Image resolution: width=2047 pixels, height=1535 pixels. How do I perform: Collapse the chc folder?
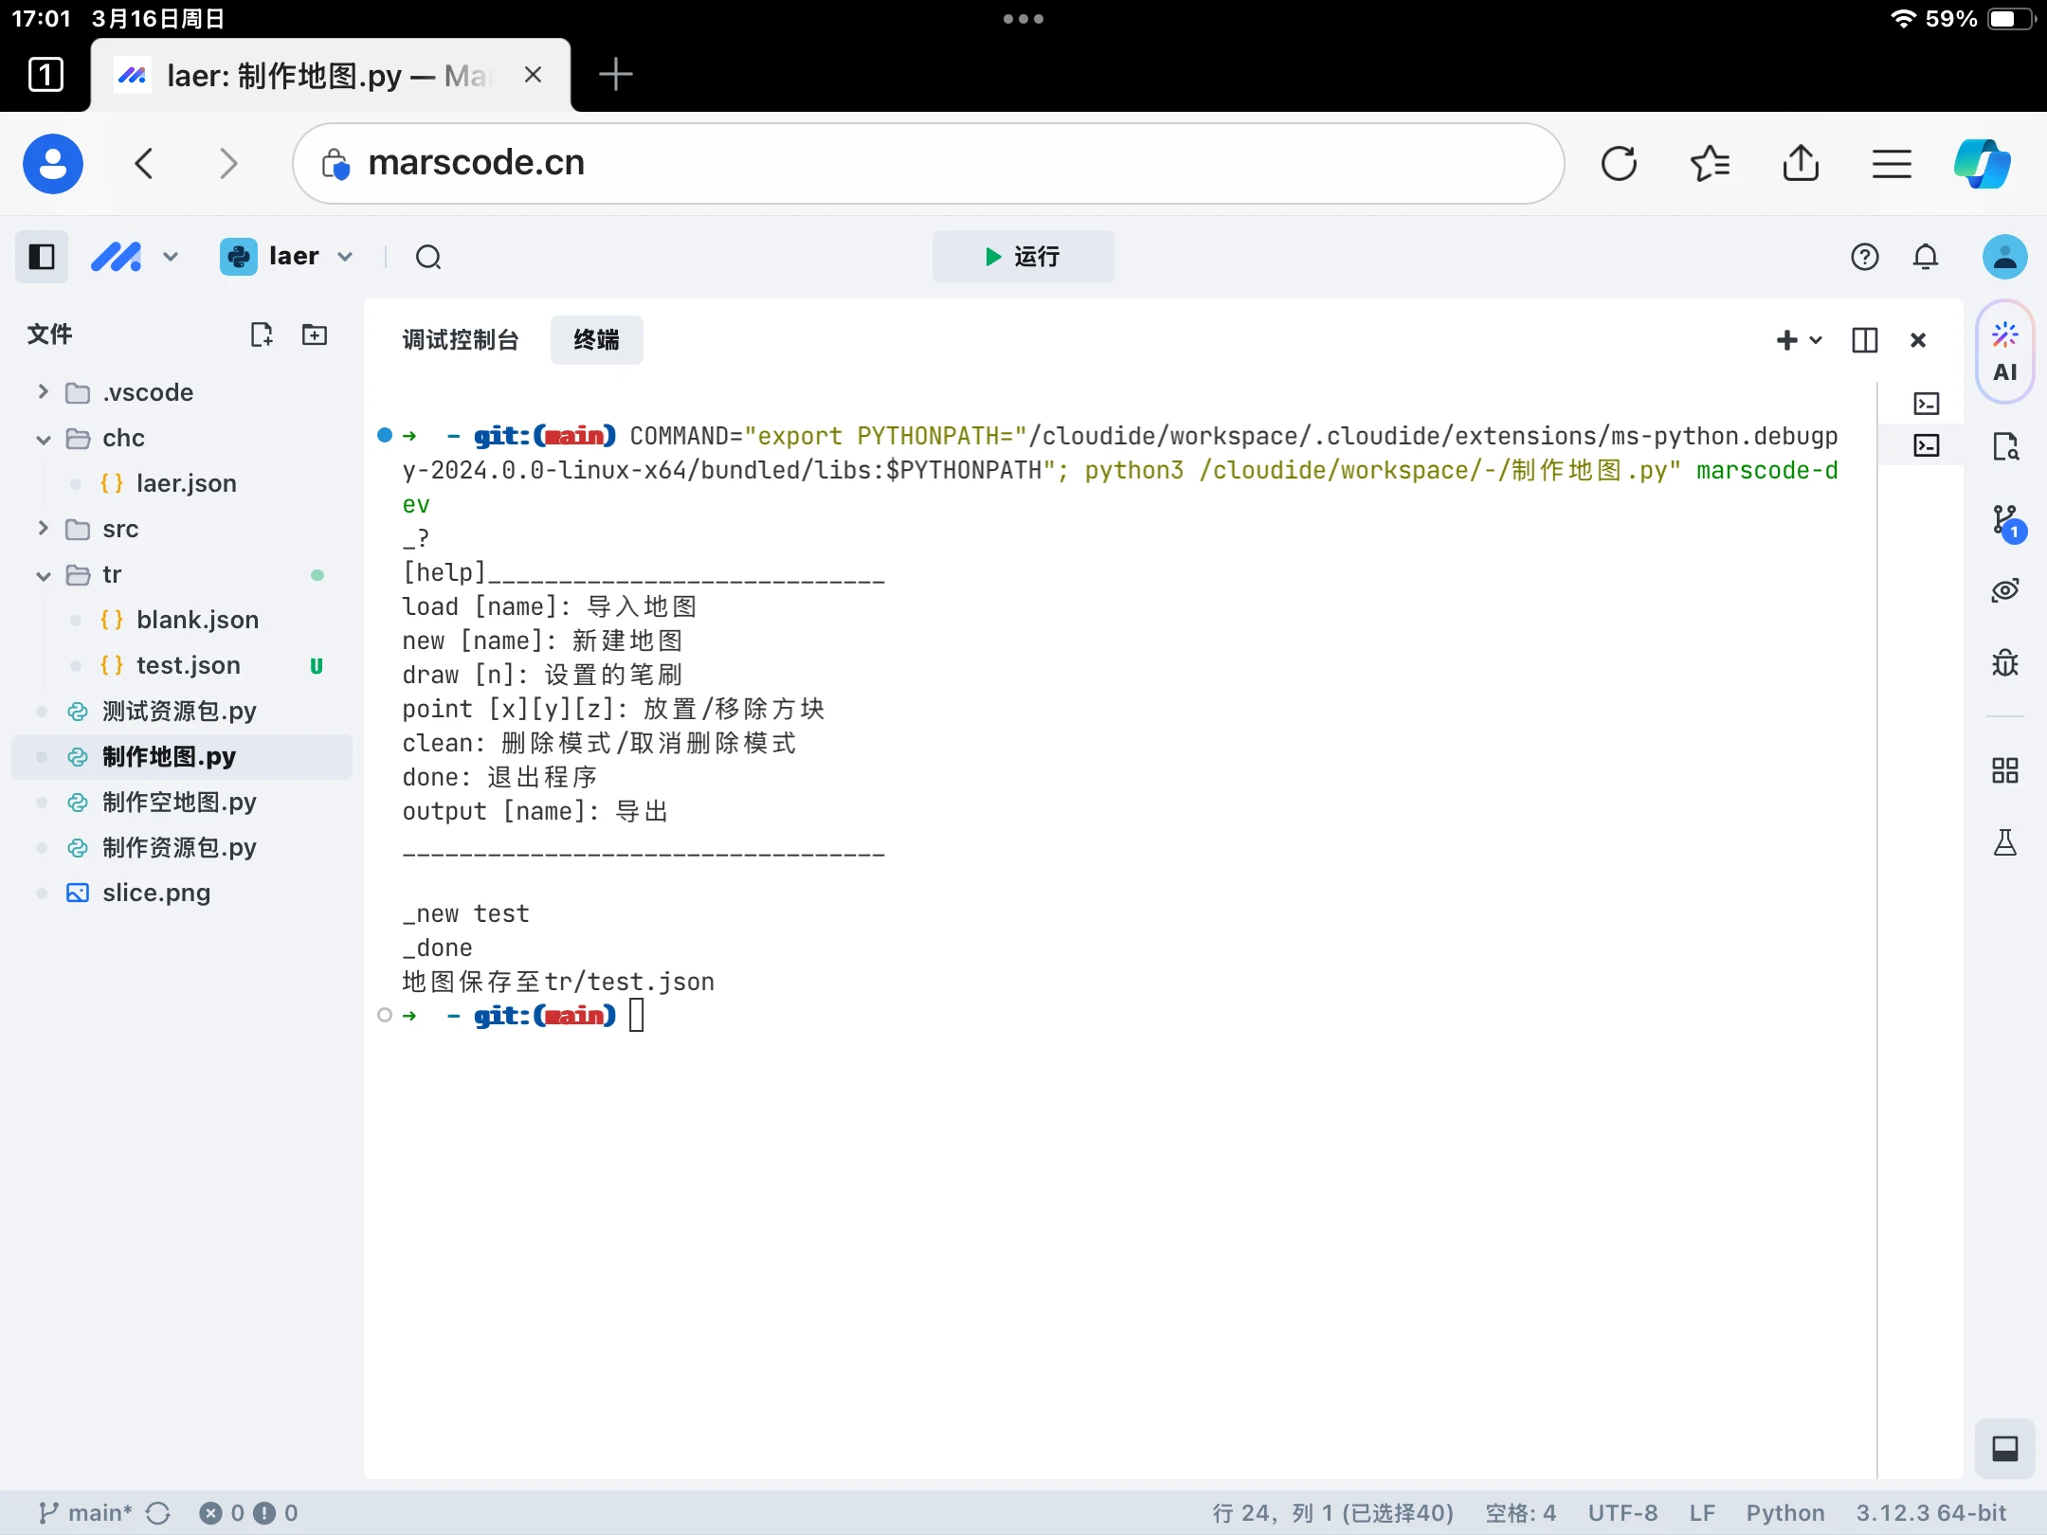44,439
